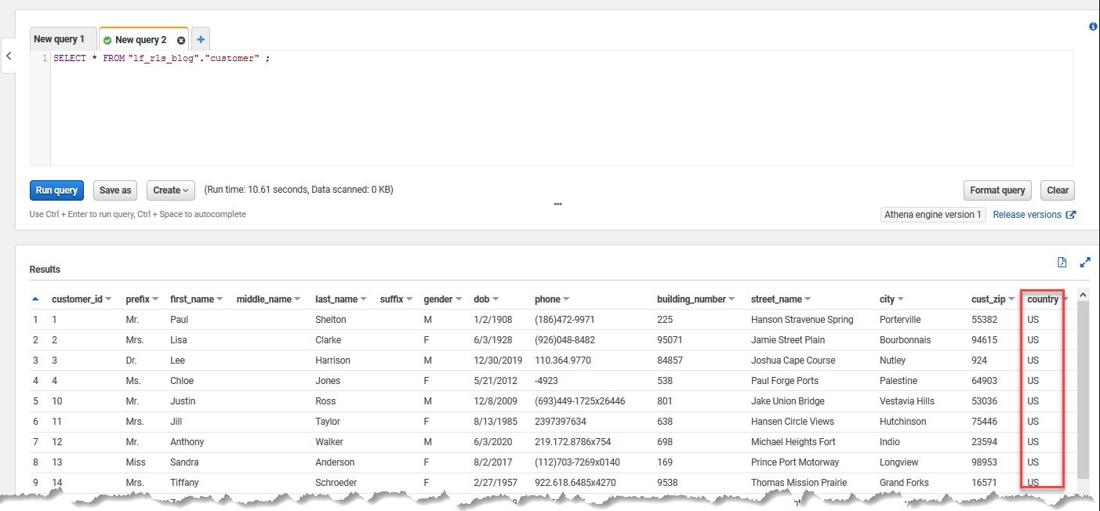
Task: Open cust_zip column sort dropdown
Action: tap(1011, 299)
